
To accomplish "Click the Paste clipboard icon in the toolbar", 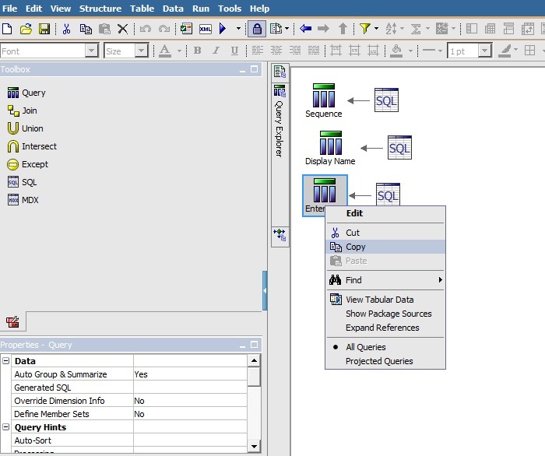I will pyautogui.click(x=104, y=29).
